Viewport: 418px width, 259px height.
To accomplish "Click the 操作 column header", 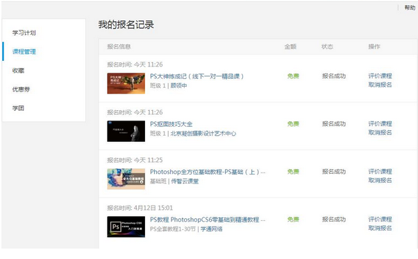I will [374, 47].
